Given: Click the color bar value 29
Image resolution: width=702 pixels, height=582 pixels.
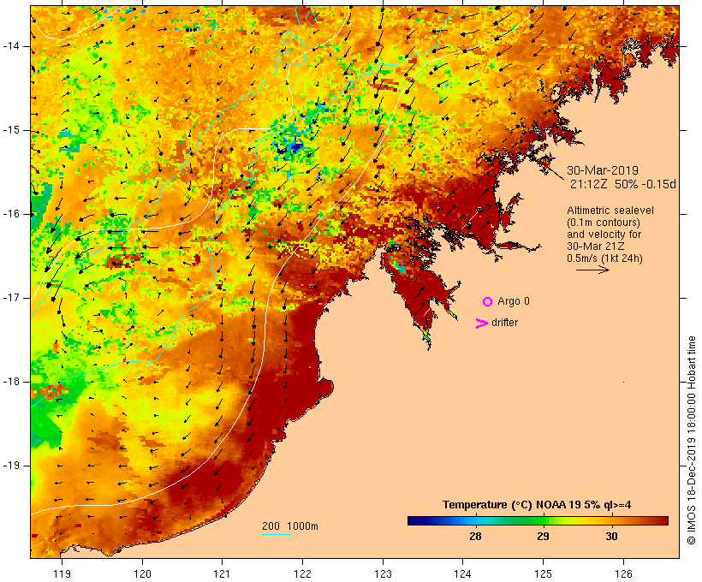Looking at the screenshot, I should coord(543,536).
